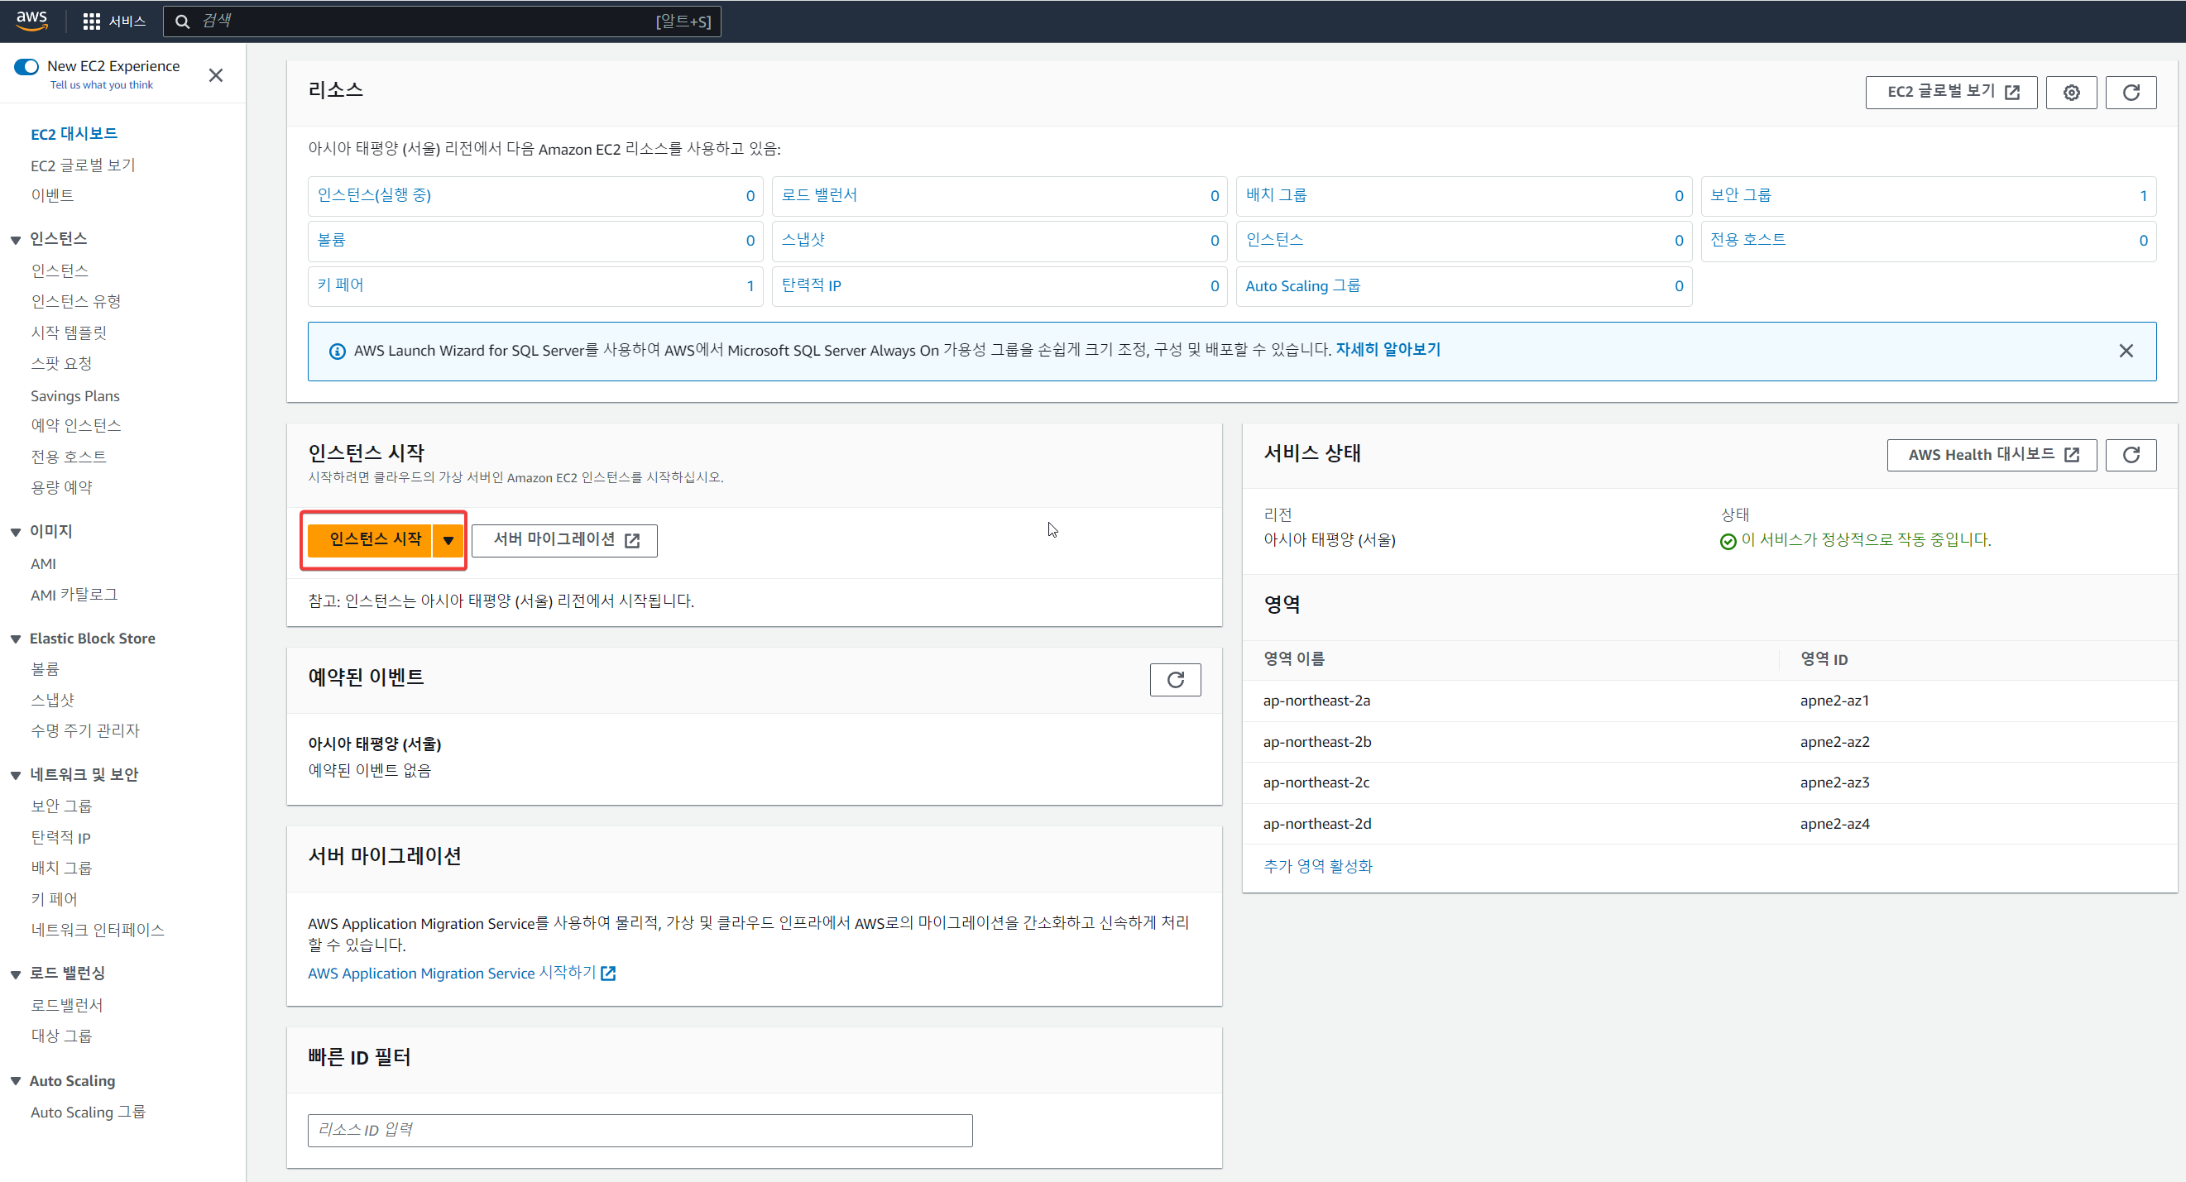The width and height of the screenshot is (2186, 1182).
Task: Refresh the 서비스 상태 panel
Action: pyautogui.click(x=2130, y=455)
